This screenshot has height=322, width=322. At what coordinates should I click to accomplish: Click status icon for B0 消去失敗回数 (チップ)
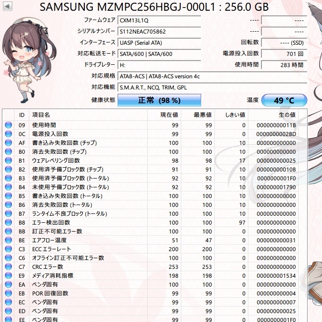click(x=8, y=151)
